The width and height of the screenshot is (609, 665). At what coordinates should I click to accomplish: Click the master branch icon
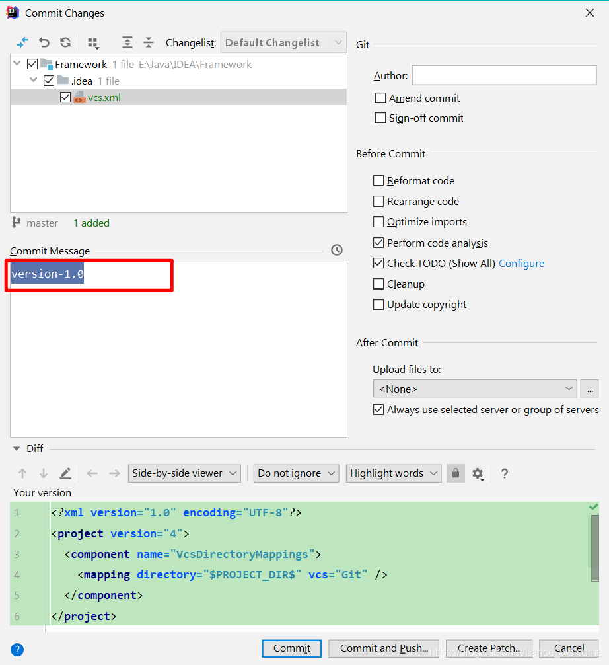16,223
